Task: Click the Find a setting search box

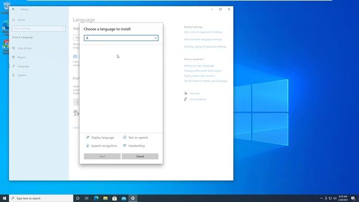Action: pyautogui.click(x=39, y=29)
